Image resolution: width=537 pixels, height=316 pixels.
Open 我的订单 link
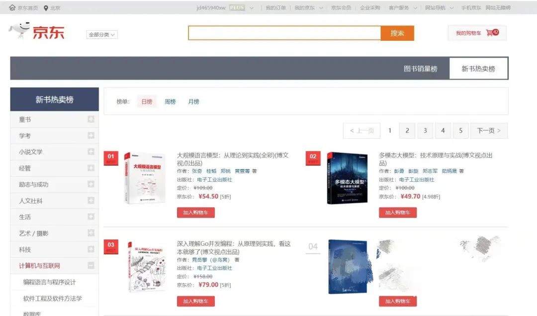tap(275, 8)
